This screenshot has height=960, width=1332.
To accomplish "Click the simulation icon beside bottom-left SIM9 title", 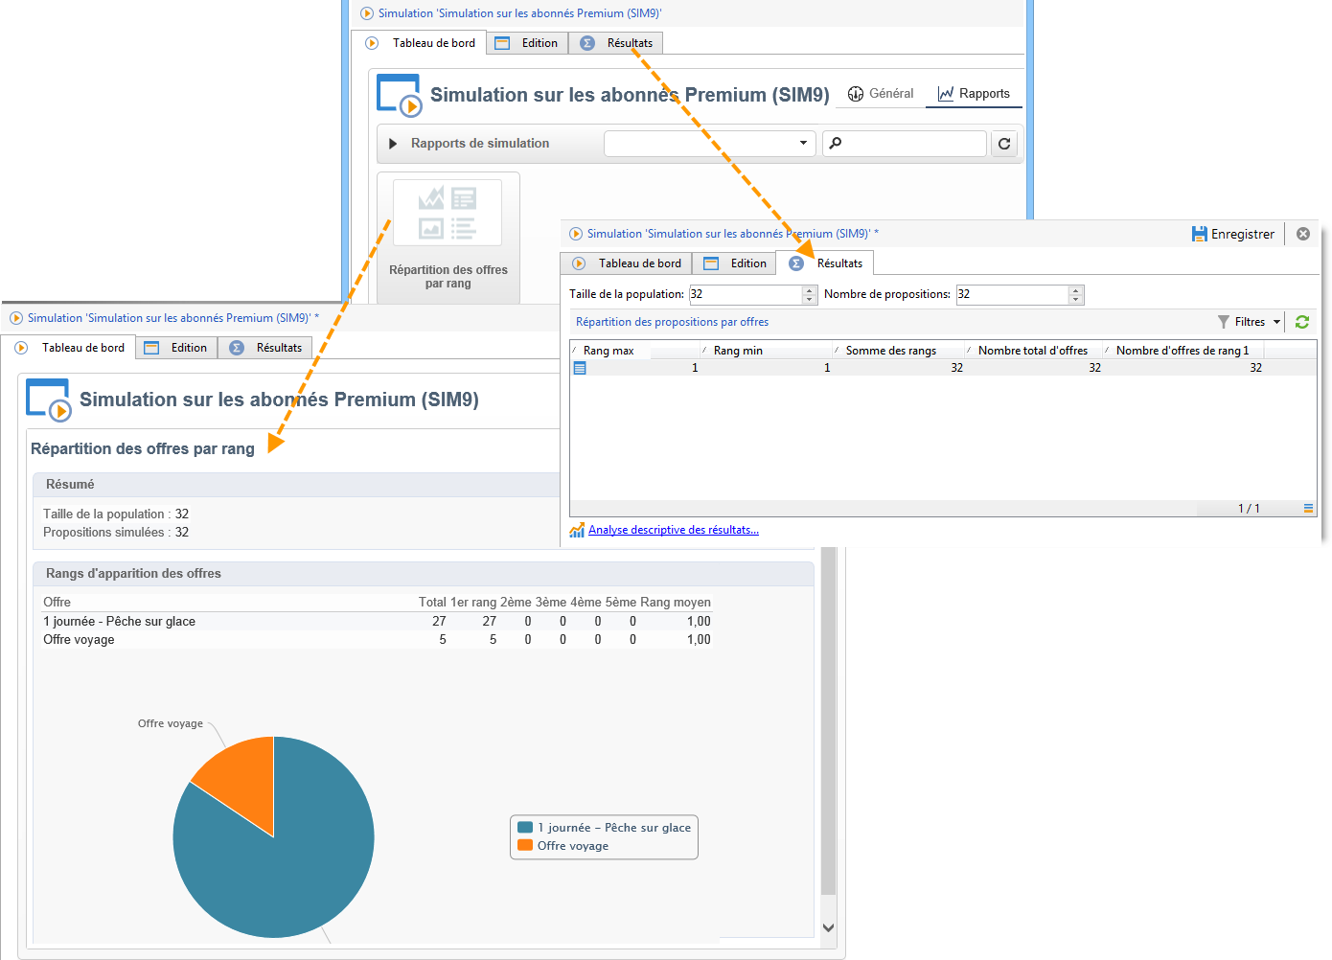I will [49, 400].
